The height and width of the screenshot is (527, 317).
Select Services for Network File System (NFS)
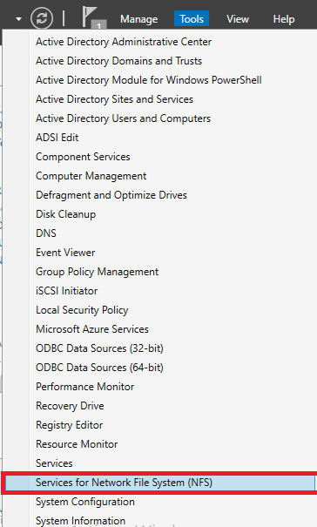click(x=159, y=483)
